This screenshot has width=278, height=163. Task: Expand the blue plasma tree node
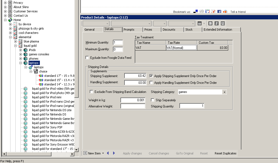tap(16, 41)
